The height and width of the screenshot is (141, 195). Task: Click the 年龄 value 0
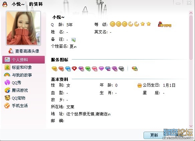coord(116,85)
